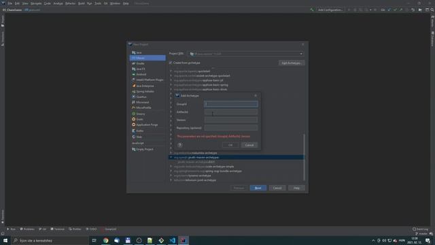This screenshot has height=245, width=435.
Task: Open Windows Start menu
Action: [x=5, y=240]
